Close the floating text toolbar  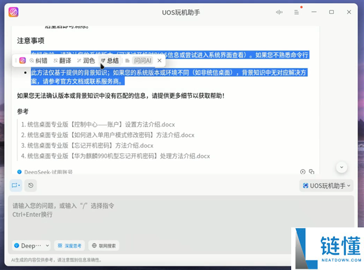click(x=160, y=61)
